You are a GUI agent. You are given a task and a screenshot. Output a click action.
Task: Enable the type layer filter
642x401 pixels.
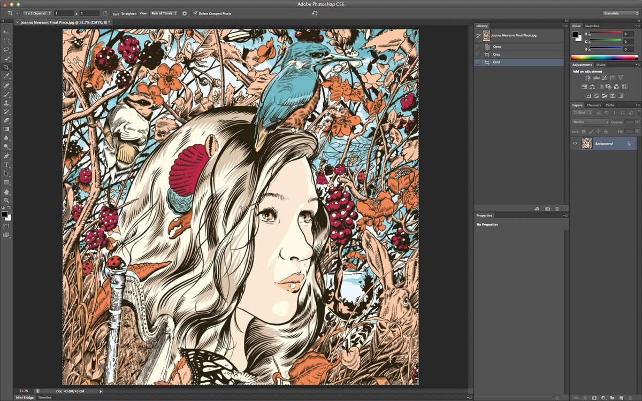(x=614, y=112)
